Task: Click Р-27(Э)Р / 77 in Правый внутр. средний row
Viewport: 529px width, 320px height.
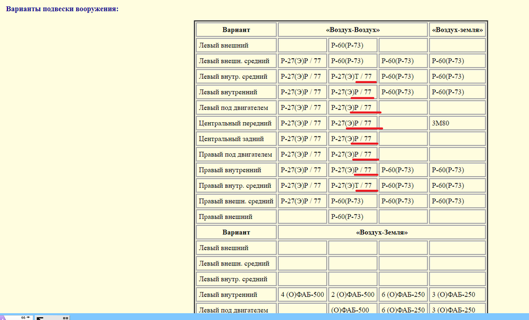Action: [302, 186]
